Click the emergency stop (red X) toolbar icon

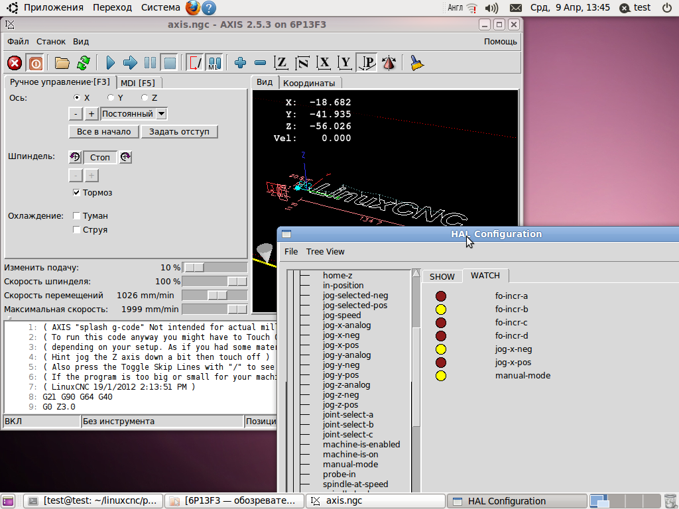15,63
